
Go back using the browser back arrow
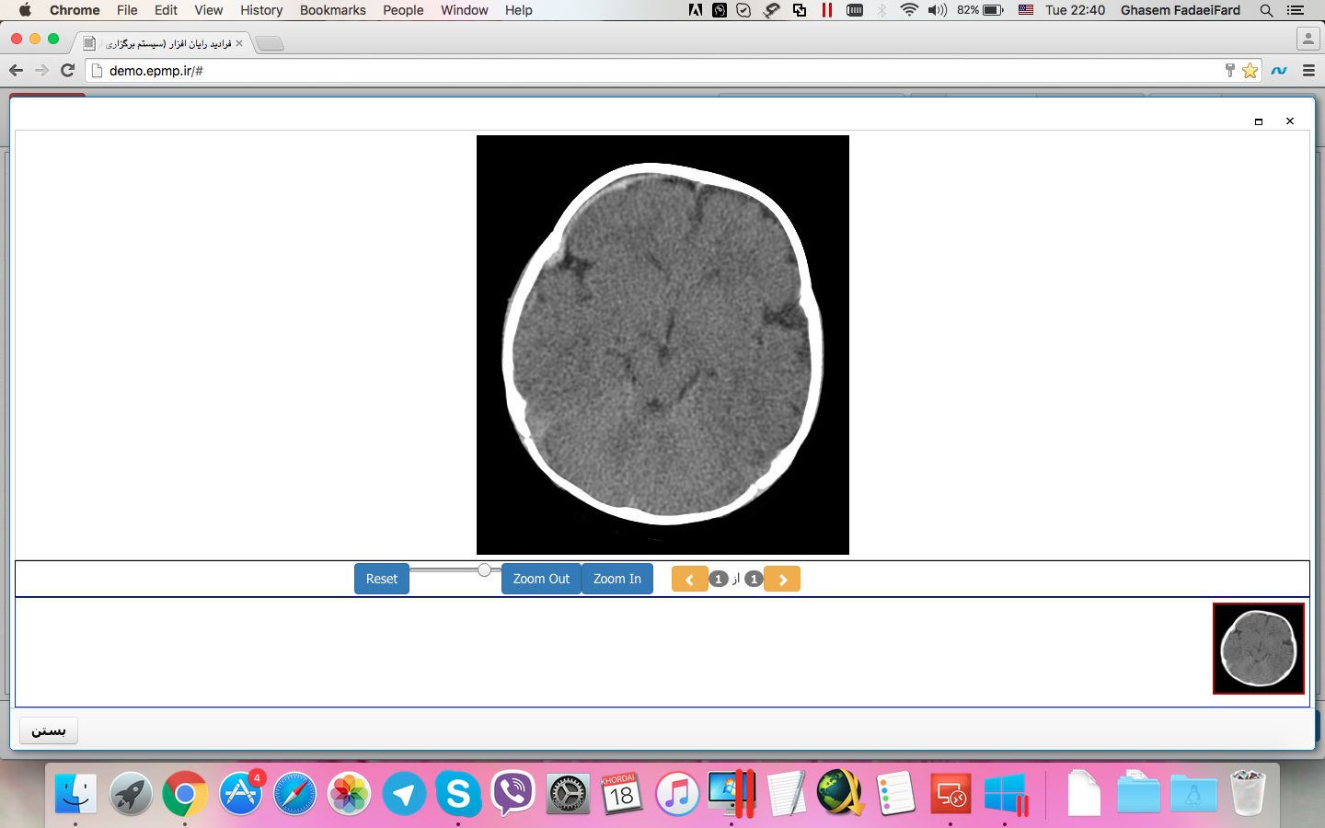click(16, 70)
